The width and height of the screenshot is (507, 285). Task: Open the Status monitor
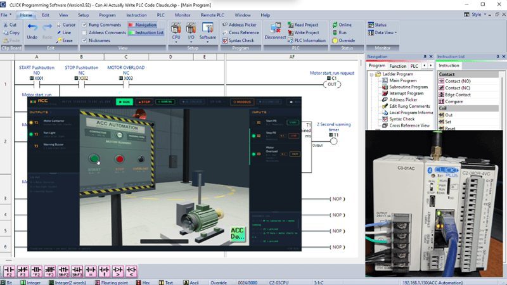pyautogui.click(x=377, y=25)
